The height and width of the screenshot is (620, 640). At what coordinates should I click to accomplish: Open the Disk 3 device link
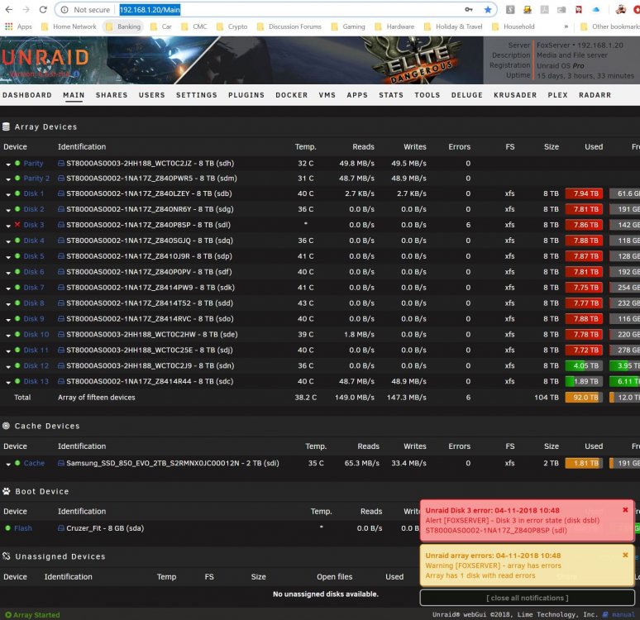(x=33, y=225)
